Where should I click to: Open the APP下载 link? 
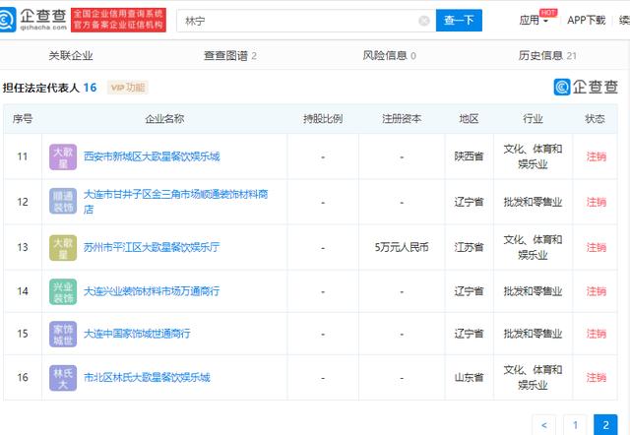[x=587, y=20]
